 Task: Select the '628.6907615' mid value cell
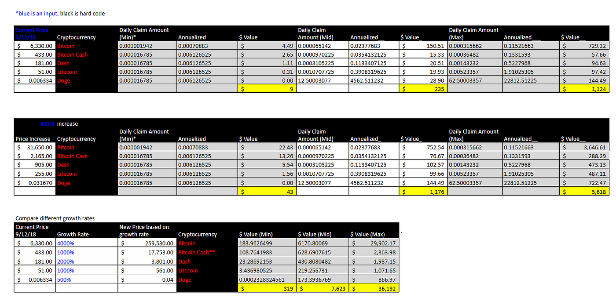[323, 252]
